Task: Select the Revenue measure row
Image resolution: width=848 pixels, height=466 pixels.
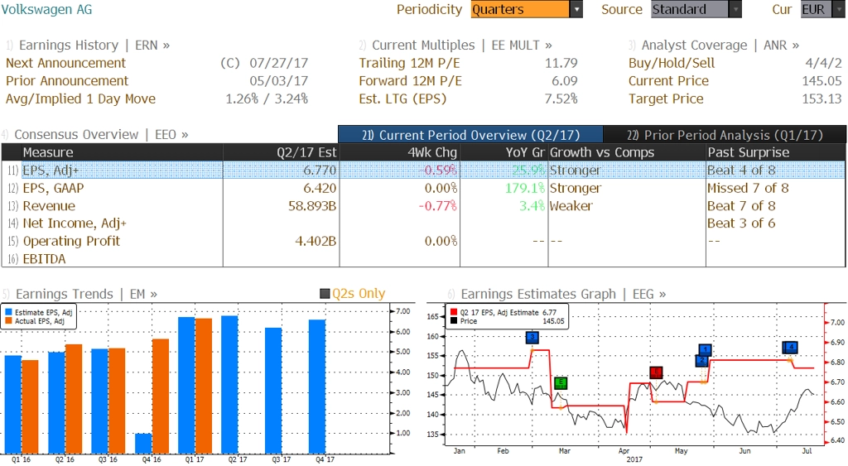Action: point(423,206)
